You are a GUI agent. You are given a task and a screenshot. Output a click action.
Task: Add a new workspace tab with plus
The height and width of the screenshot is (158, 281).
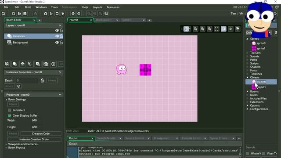tap(149, 20)
